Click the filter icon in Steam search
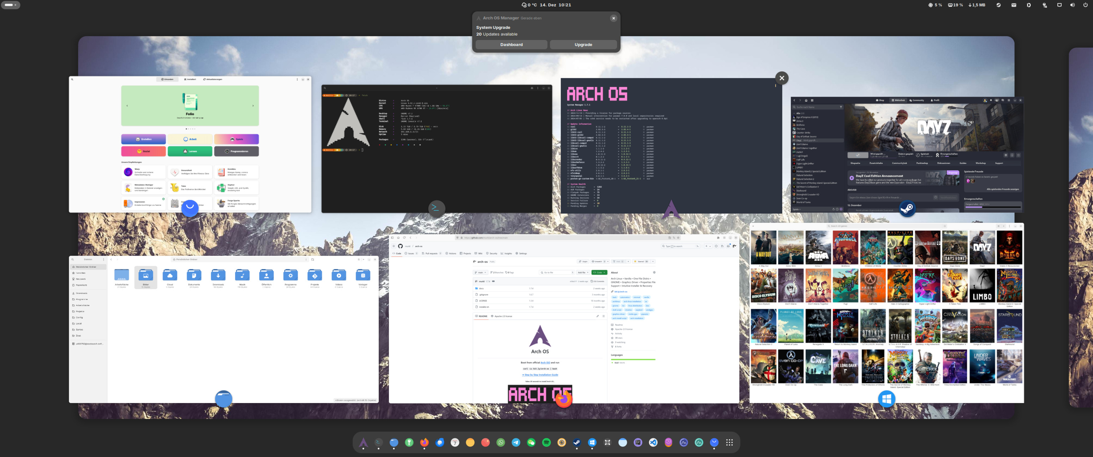This screenshot has width=1093, height=457. [x=841, y=107]
